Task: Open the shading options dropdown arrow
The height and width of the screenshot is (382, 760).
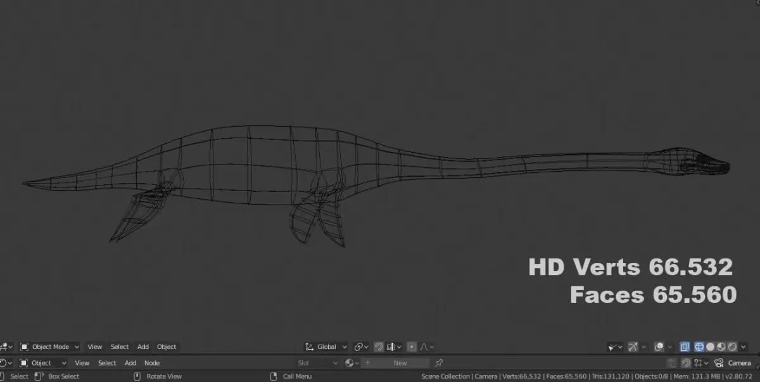Action: 744,347
